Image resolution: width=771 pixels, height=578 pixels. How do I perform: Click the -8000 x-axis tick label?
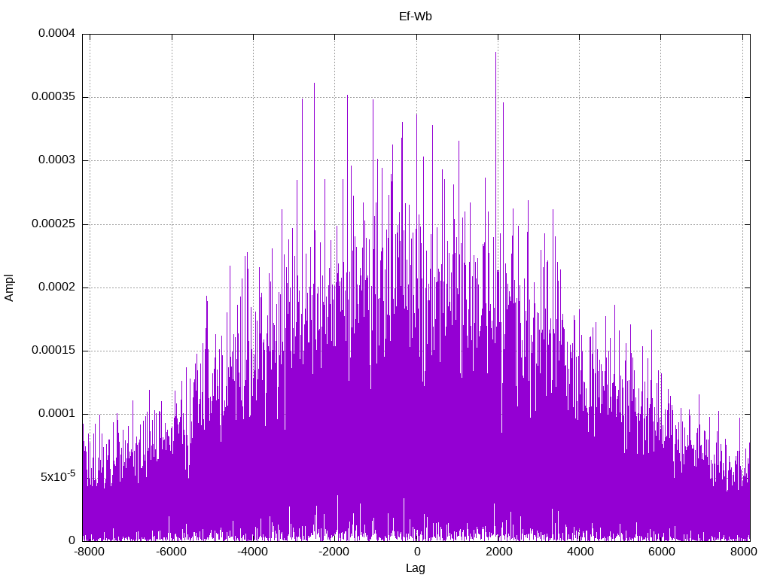click(x=90, y=552)
